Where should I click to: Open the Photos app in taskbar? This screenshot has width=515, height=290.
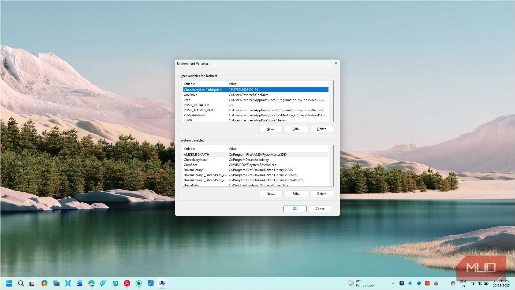pyautogui.click(x=150, y=283)
